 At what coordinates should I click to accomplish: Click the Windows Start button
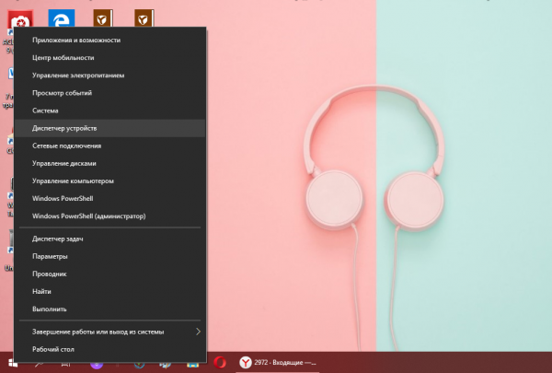tap(12, 364)
